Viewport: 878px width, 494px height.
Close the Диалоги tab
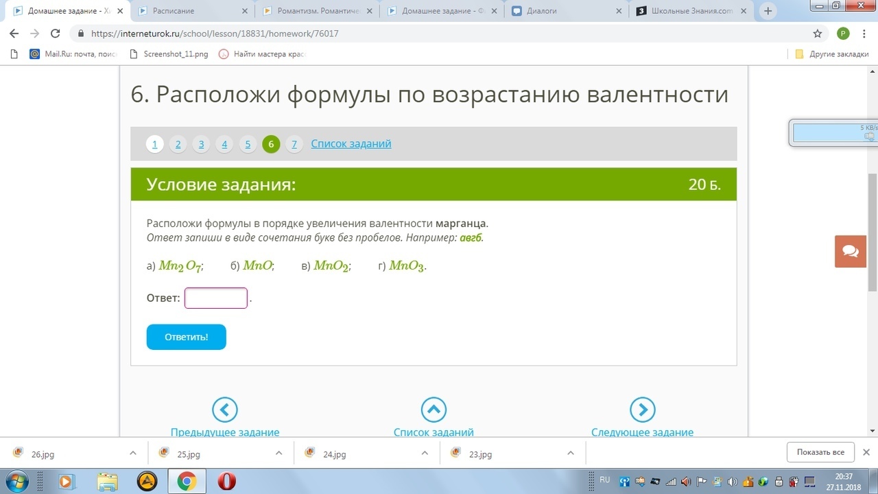(617, 11)
